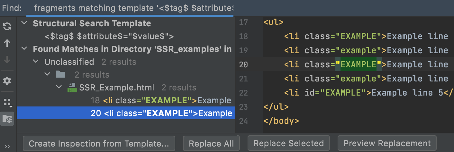Collapse the Structural Search Template node
The width and height of the screenshot is (454, 152).
[x=24, y=23]
